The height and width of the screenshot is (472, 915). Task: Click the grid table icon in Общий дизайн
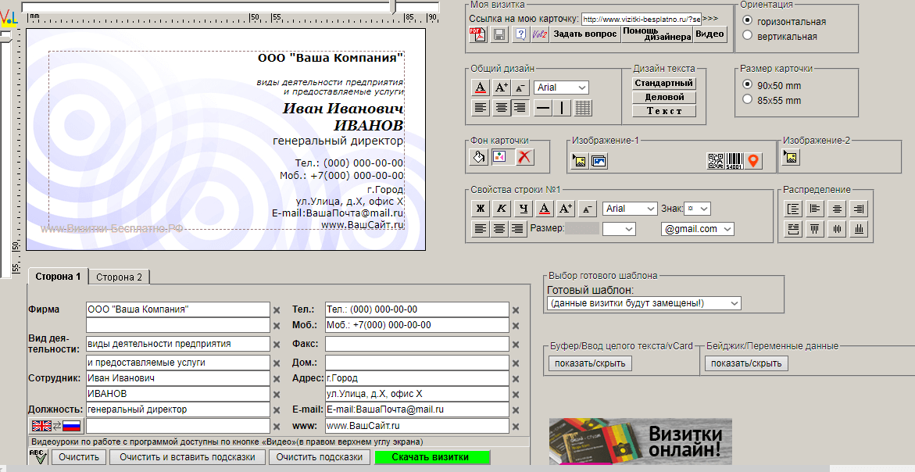[583, 108]
